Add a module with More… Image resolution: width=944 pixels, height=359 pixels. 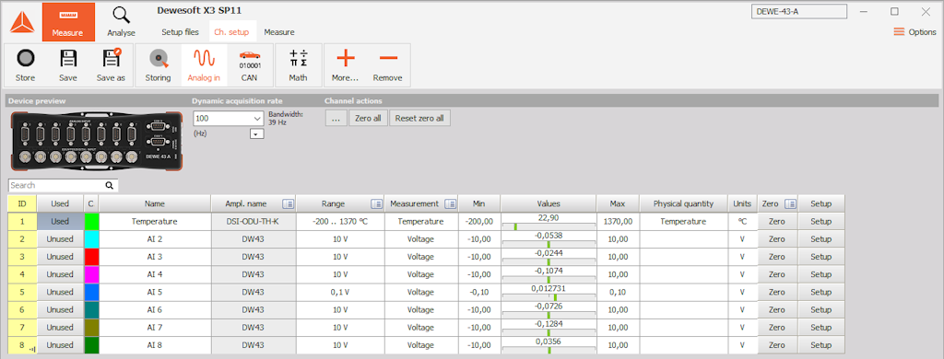(x=345, y=65)
